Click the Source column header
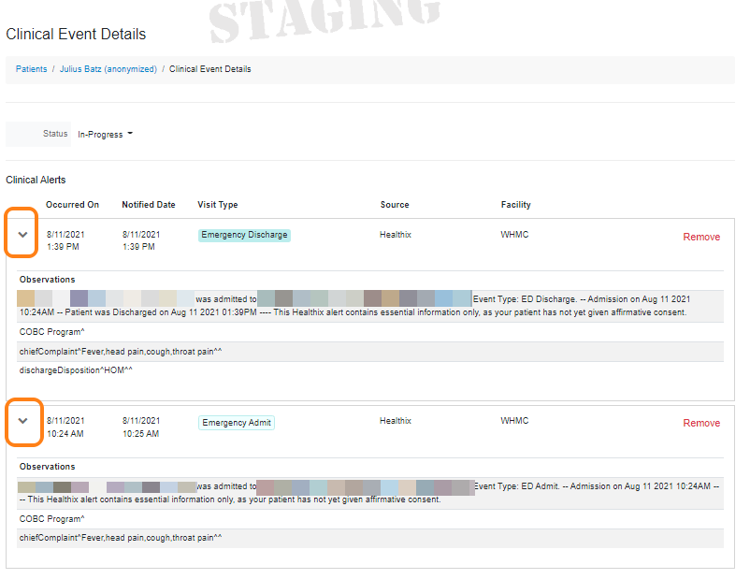Image resolution: width=750 pixels, height=579 pixels. [395, 205]
